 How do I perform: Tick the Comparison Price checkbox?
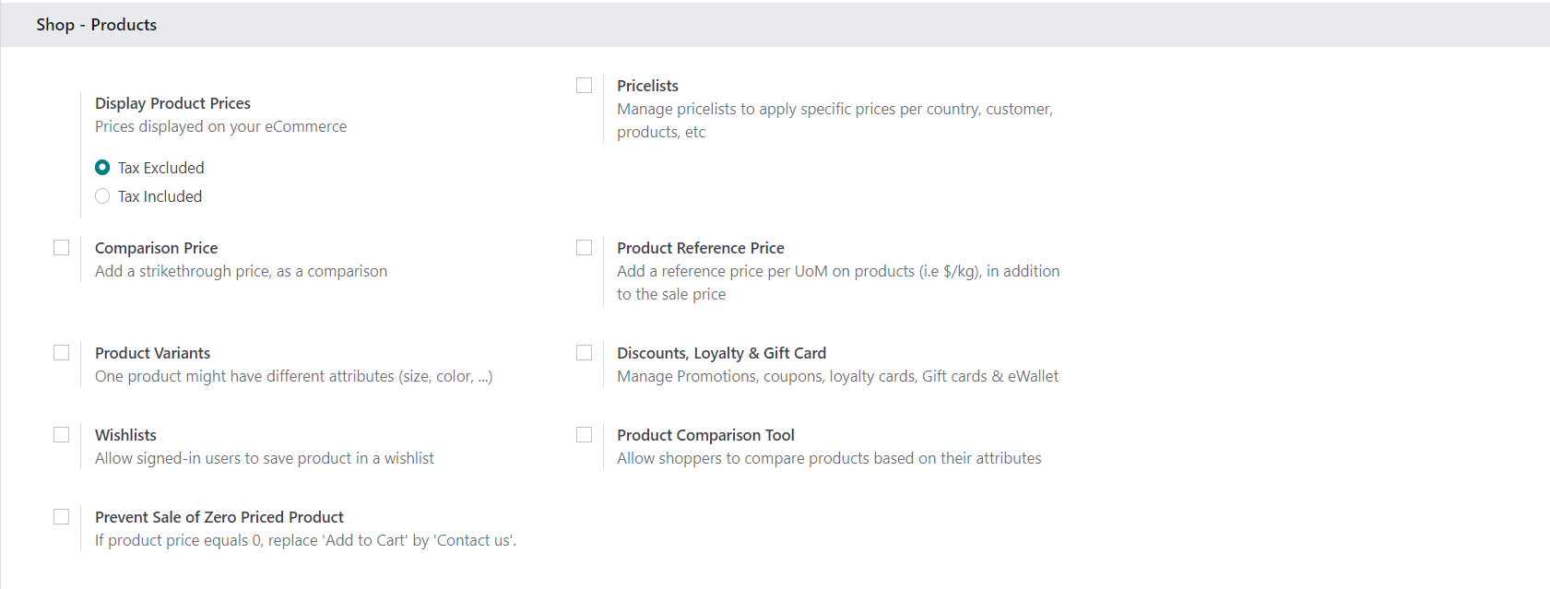point(62,248)
